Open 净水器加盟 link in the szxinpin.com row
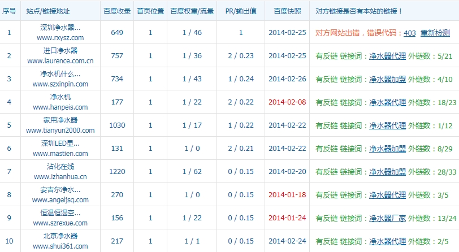Screen dimensions: 459x252 [x=387, y=79]
